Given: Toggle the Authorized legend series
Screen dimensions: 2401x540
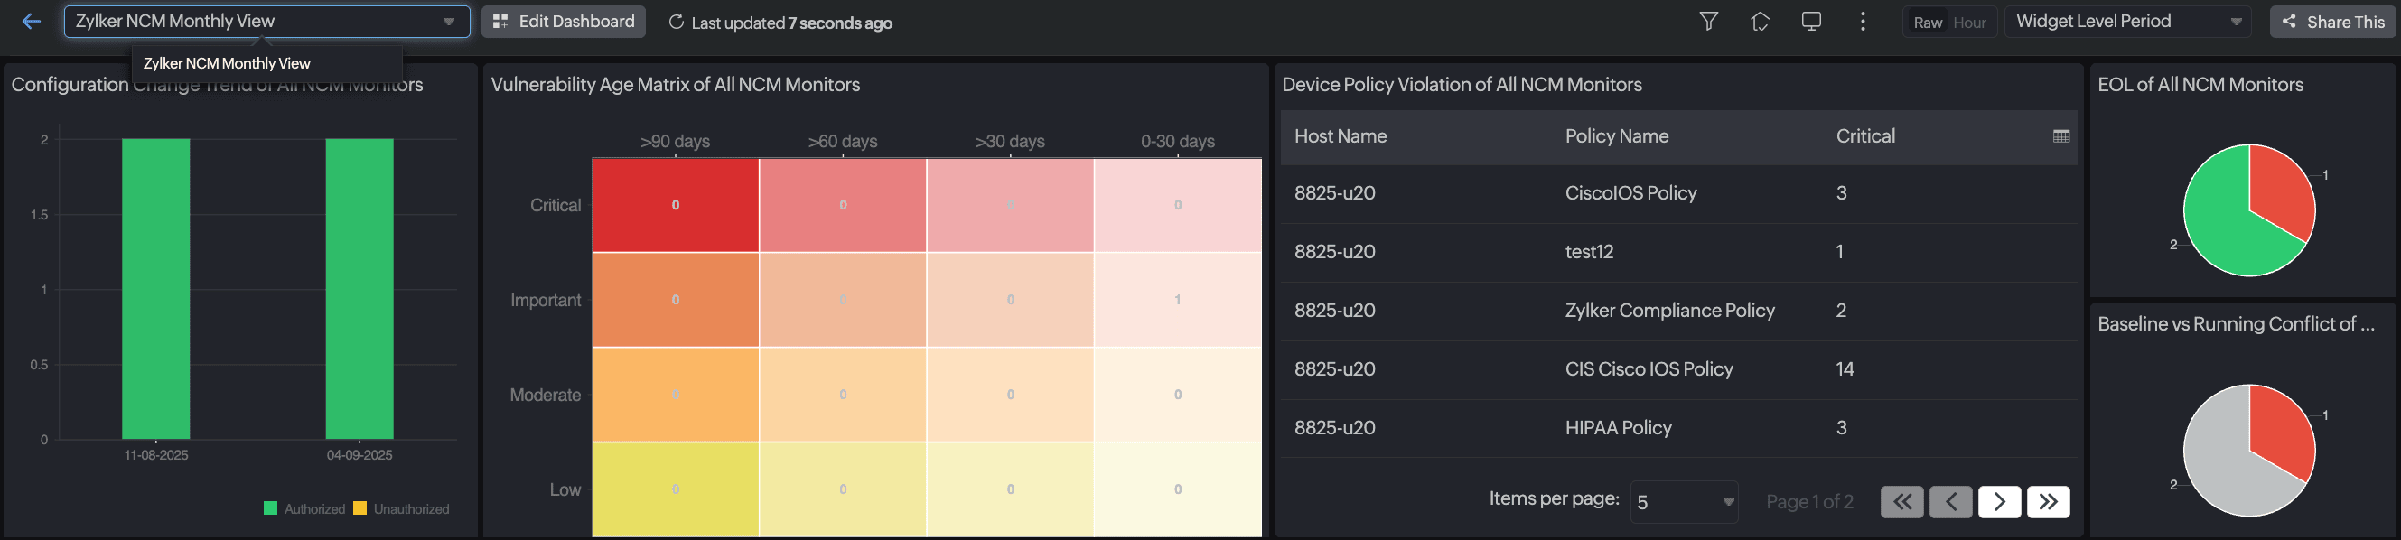Looking at the screenshot, I should click(304, 508).
